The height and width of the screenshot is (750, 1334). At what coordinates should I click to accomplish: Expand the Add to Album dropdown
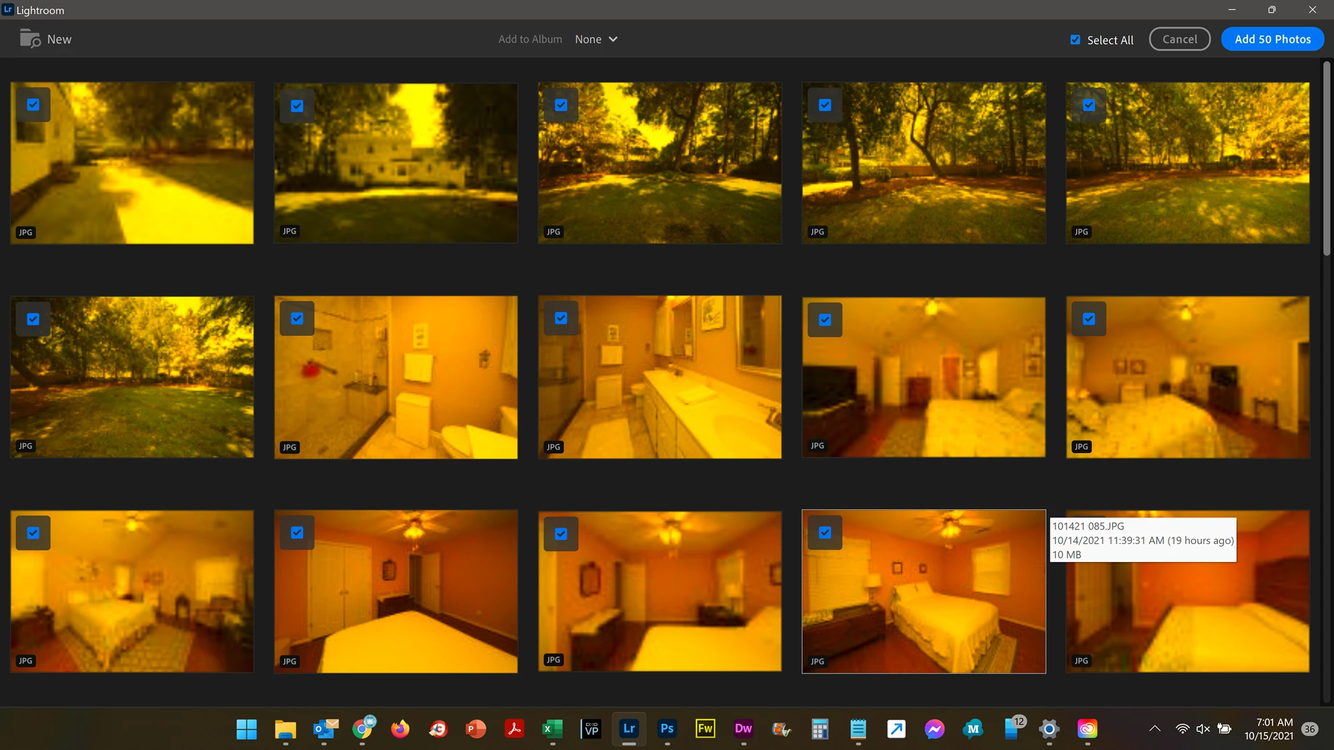596,39
